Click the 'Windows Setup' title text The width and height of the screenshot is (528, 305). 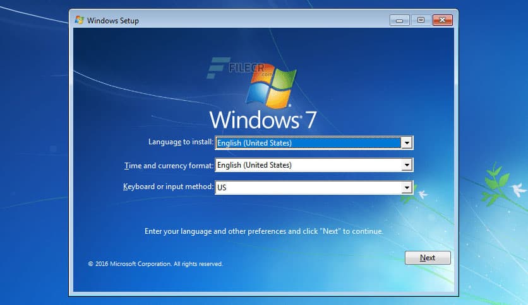[113, 21]
